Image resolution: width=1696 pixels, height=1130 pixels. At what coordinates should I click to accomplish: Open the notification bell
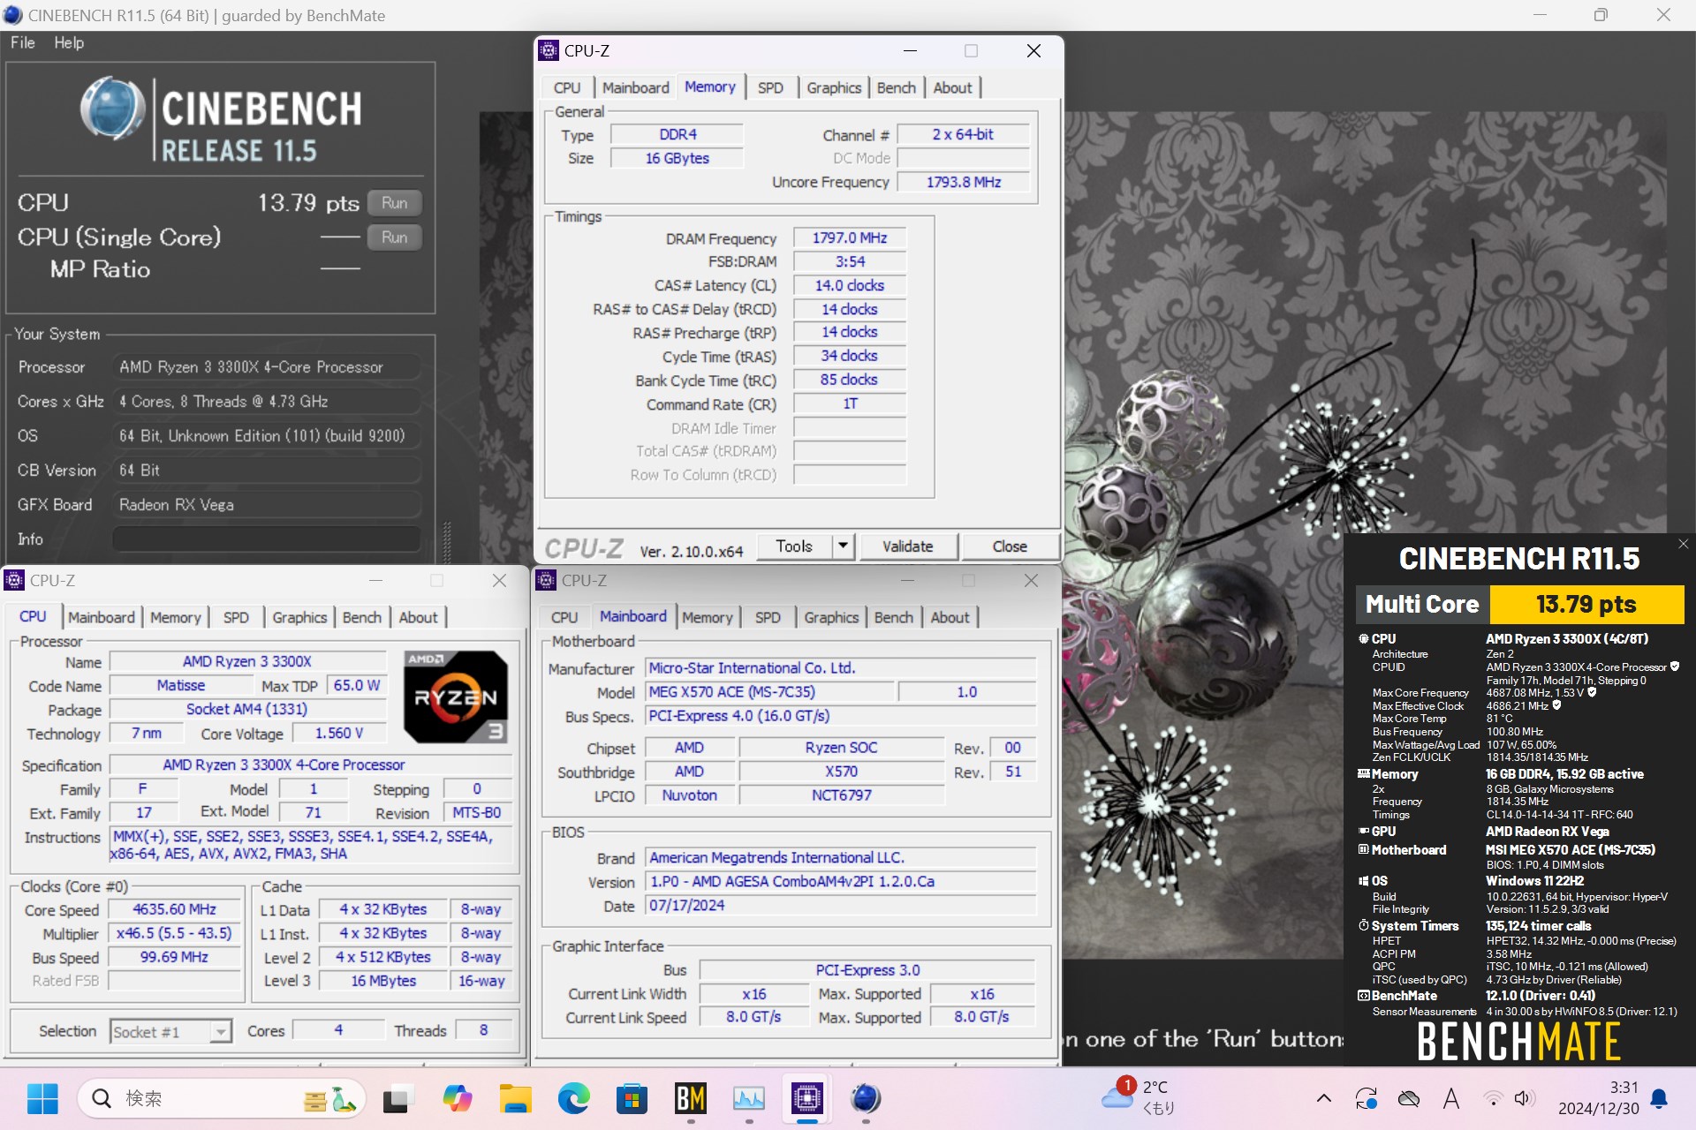pos(1660,1098)
